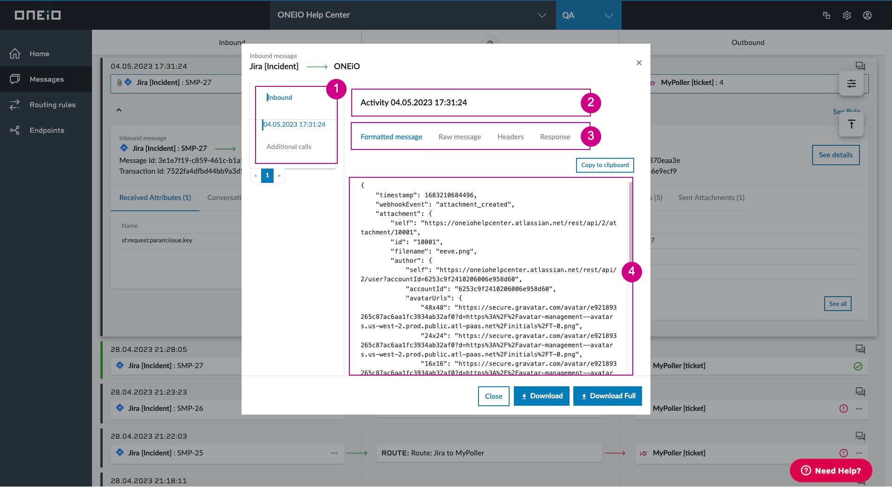The image size is (892, 487).
Task: Go to page 1 in the pagination
Action: (267, 175)
